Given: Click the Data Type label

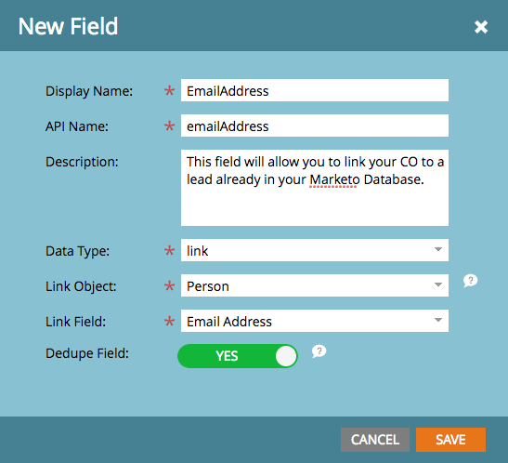Looking at the screenshot, I should (x=77, y=251).
